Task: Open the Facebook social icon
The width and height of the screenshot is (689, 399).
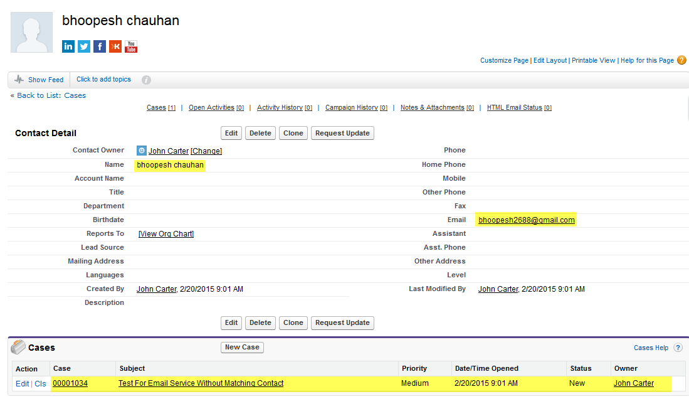Action: point(100,46)
